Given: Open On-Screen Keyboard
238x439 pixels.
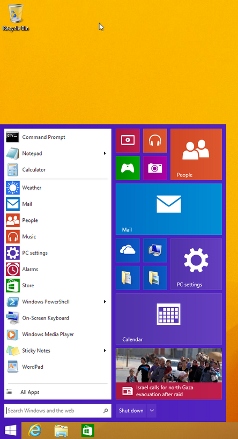Looking at the screenshot, I should (x=58, y=318).
